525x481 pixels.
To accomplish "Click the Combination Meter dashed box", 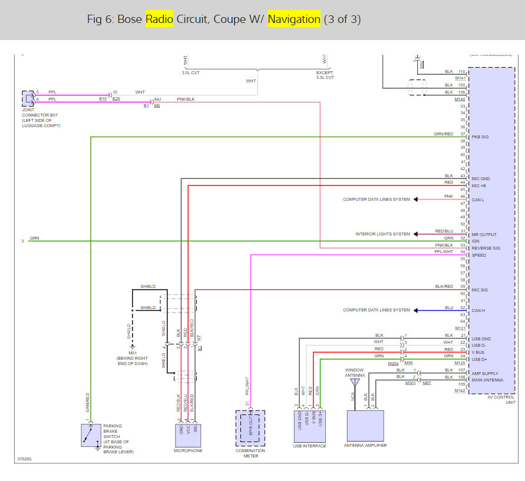I will (x=250, y=428).
